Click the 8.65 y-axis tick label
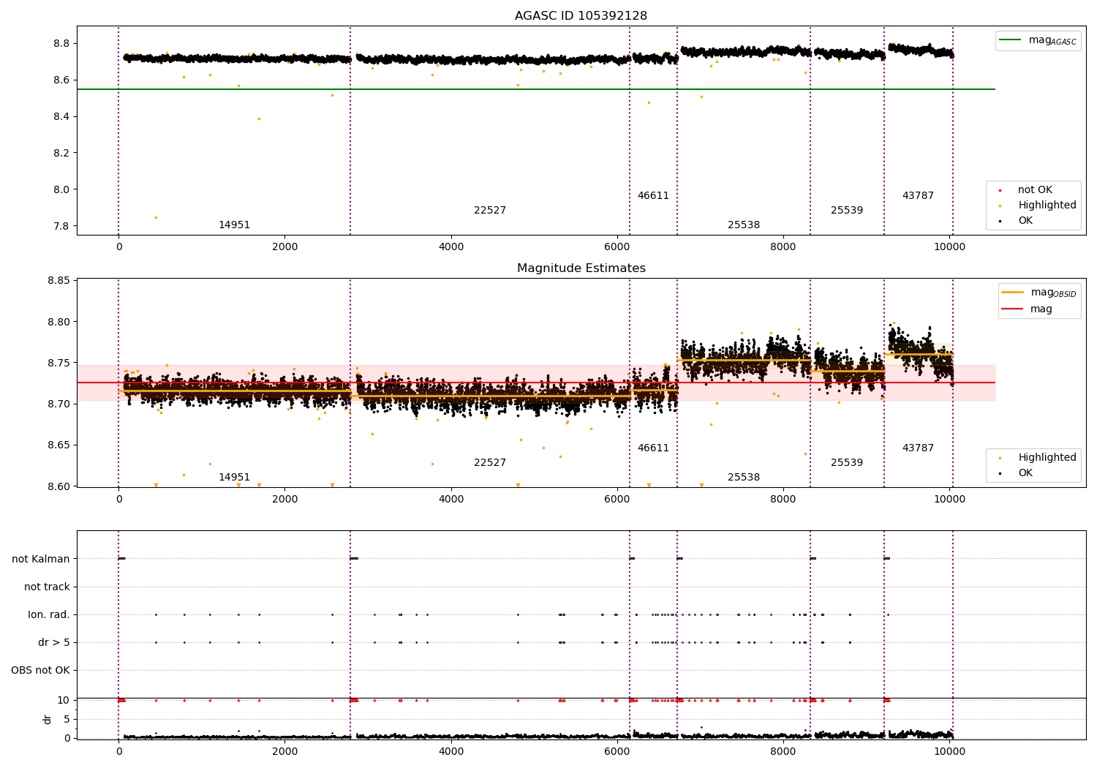The height and width of the screenshot is (768, 1097). 58,445
